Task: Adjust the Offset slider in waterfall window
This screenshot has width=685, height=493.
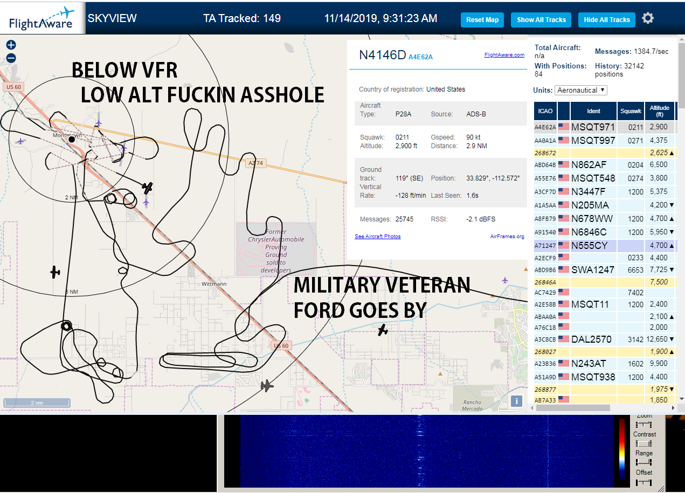Action: click(x=645, y=482)
